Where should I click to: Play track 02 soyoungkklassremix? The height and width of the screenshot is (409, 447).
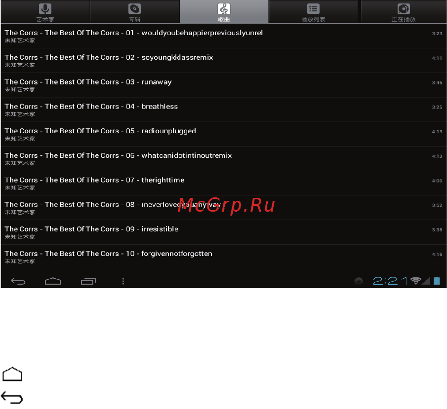pos(223,60)
